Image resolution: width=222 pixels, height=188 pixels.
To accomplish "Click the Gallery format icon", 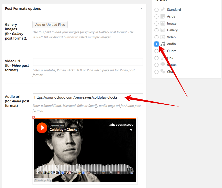I will point(163,30).
